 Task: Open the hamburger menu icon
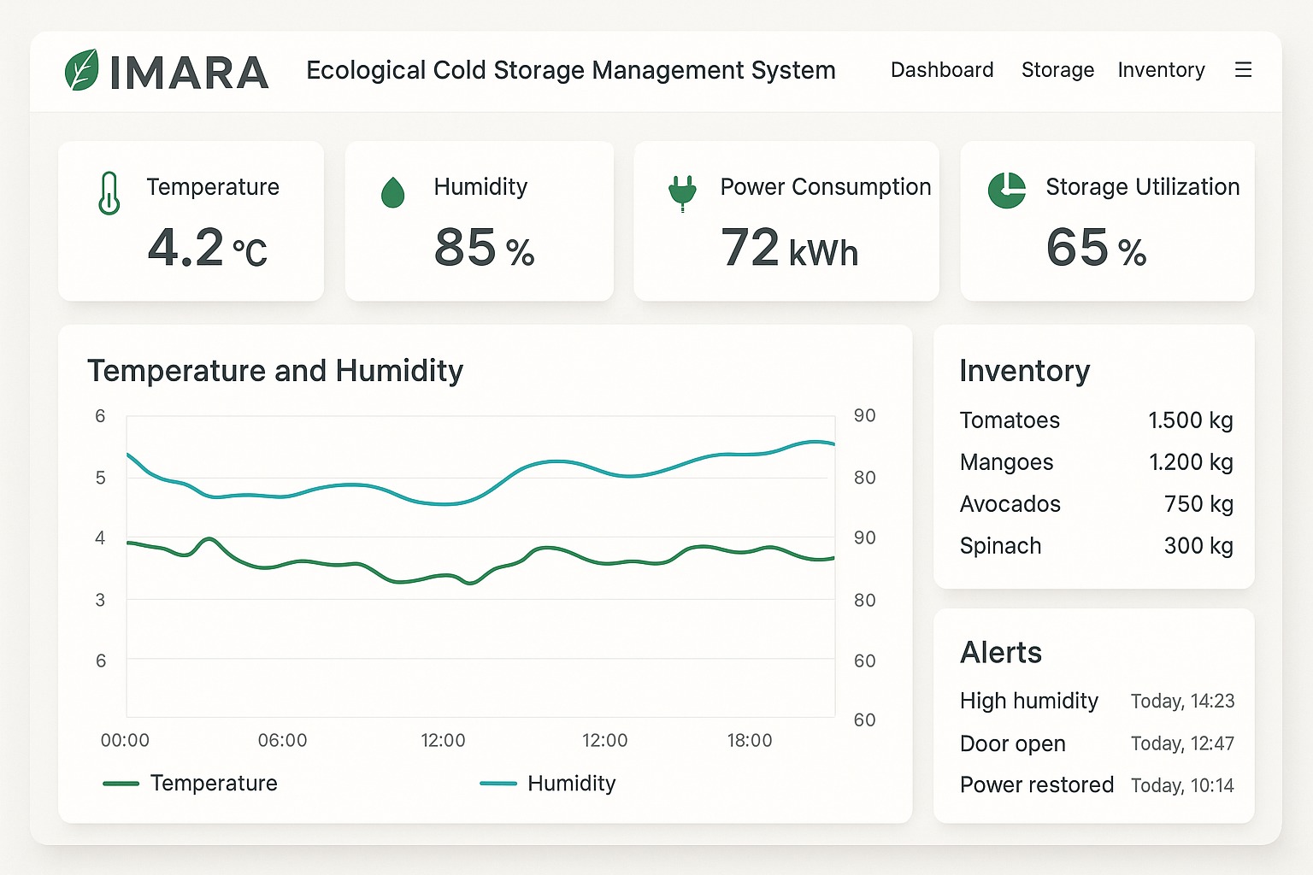(1243, 70)
